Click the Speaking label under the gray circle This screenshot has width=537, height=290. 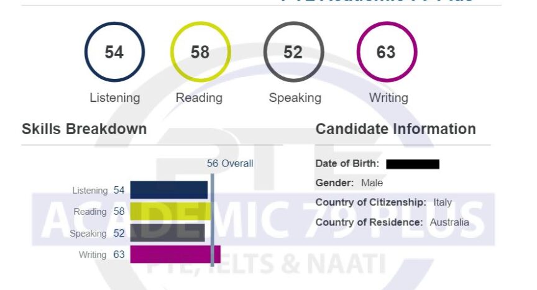(295, 98)
